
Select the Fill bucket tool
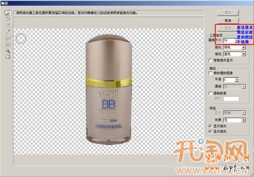point(8,19)
